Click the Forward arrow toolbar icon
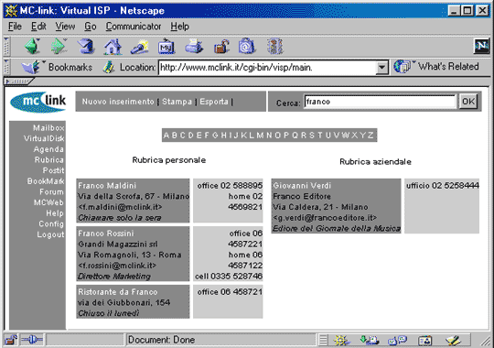Image resolution: width=494 pixels, height=348 pixels. (59, 47)
